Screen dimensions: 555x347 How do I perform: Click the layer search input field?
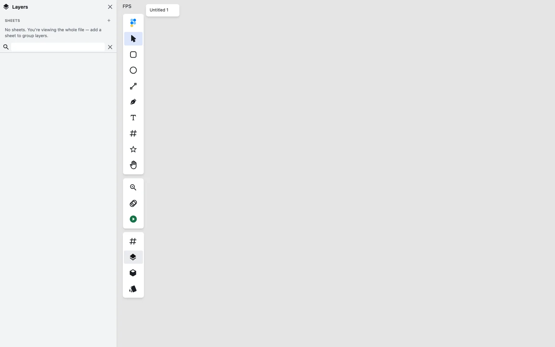58,47
